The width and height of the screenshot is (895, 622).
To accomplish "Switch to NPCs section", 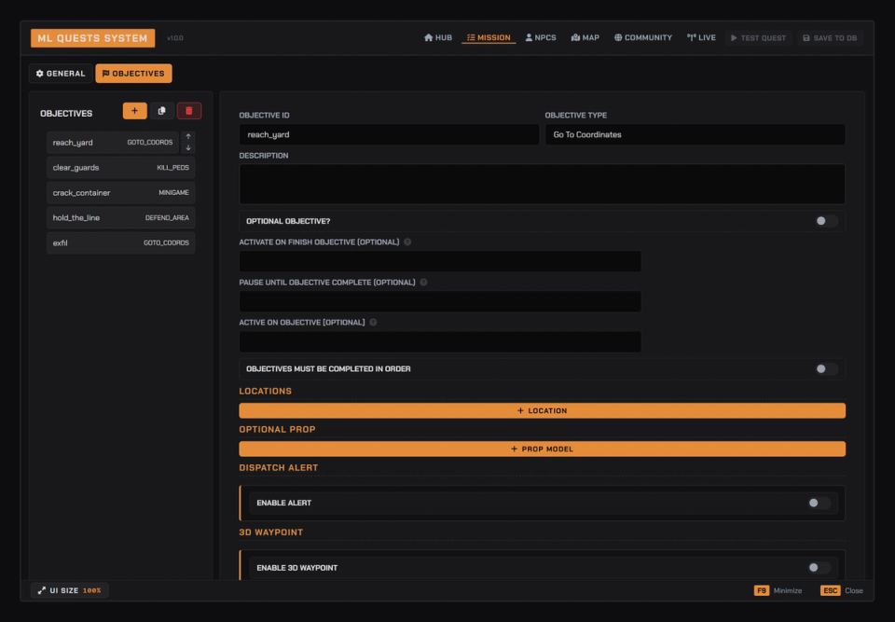I will 541,37.
